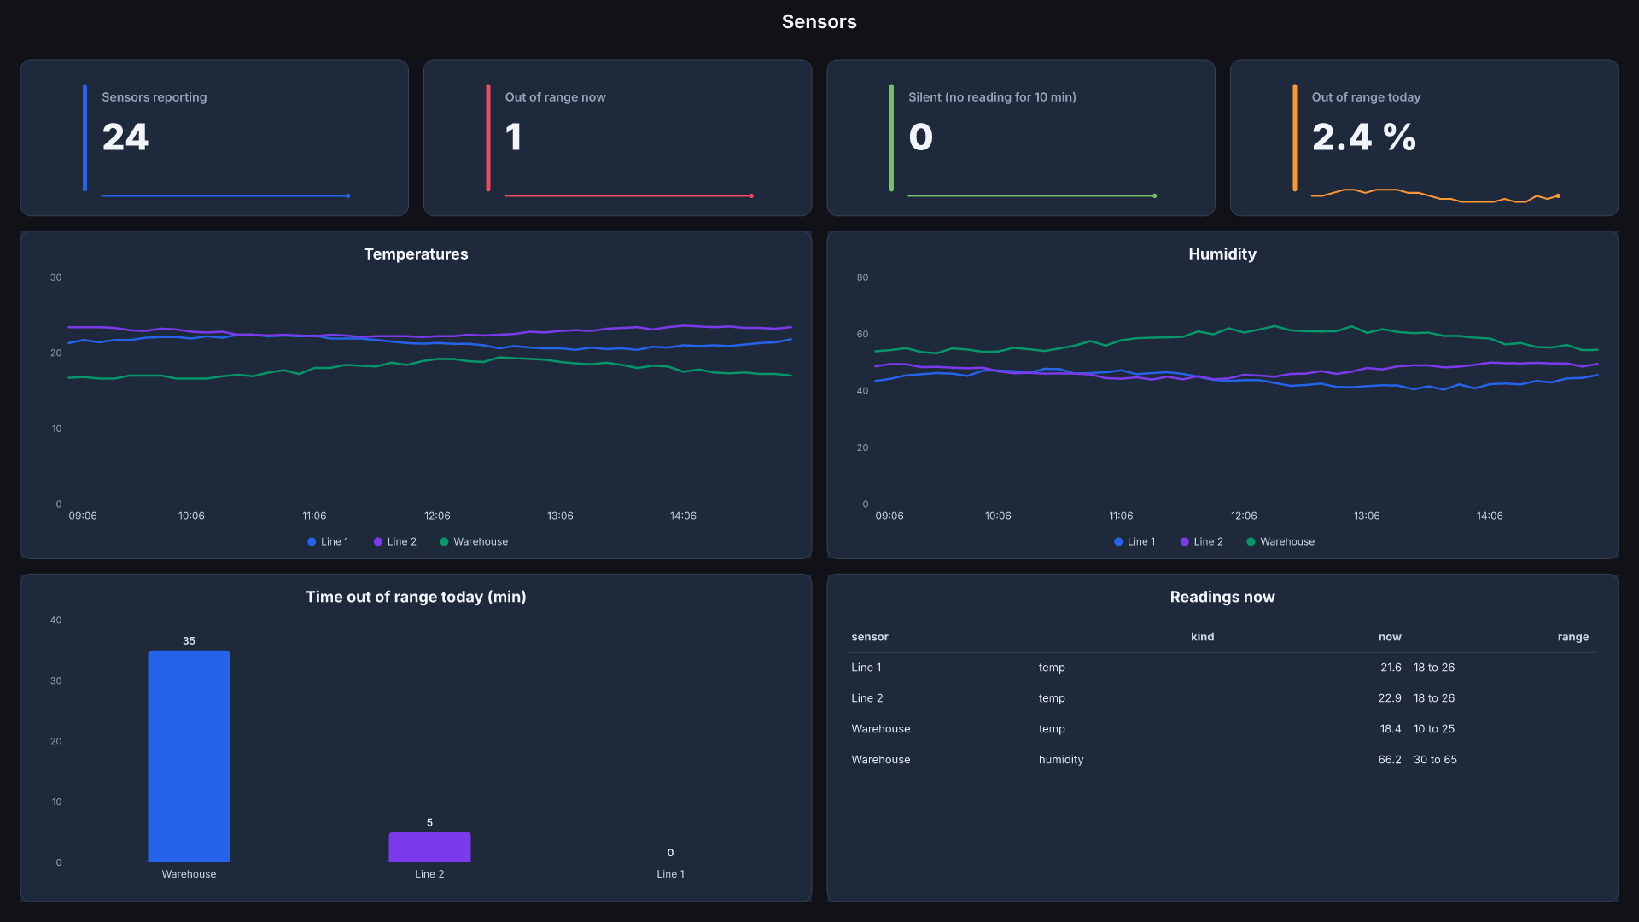Click the Sensors page title

[x=819, y=22]
